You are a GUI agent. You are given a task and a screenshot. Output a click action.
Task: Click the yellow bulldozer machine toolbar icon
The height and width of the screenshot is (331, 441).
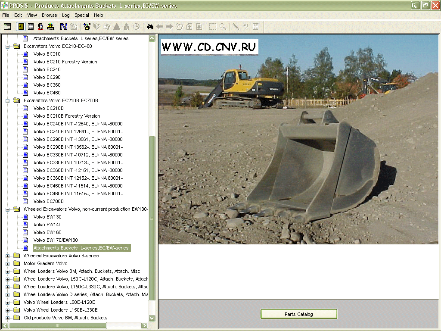click(50, 27)
